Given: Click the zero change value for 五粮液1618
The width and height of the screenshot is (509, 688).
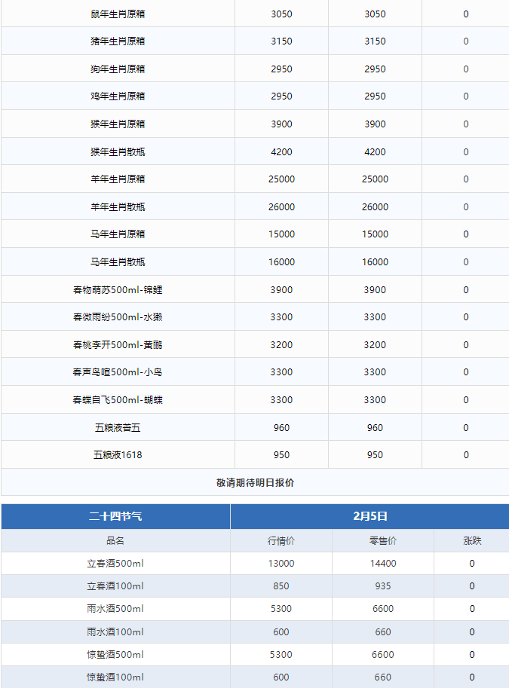Looking at the screenshot, I should (466, 455).
